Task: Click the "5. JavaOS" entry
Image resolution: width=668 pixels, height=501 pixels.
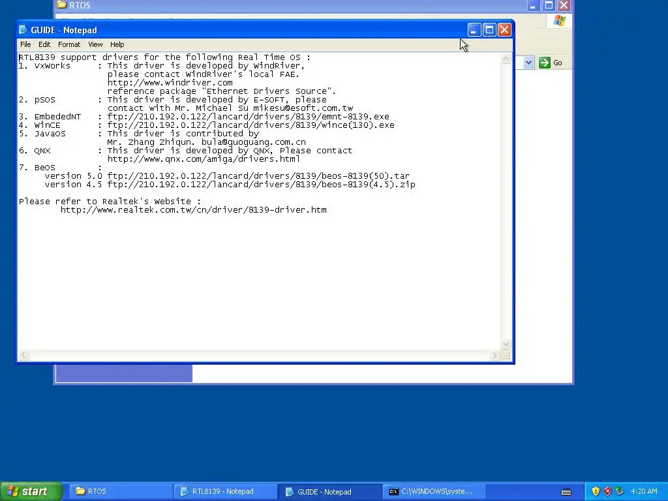Action: tap(42, 134)
